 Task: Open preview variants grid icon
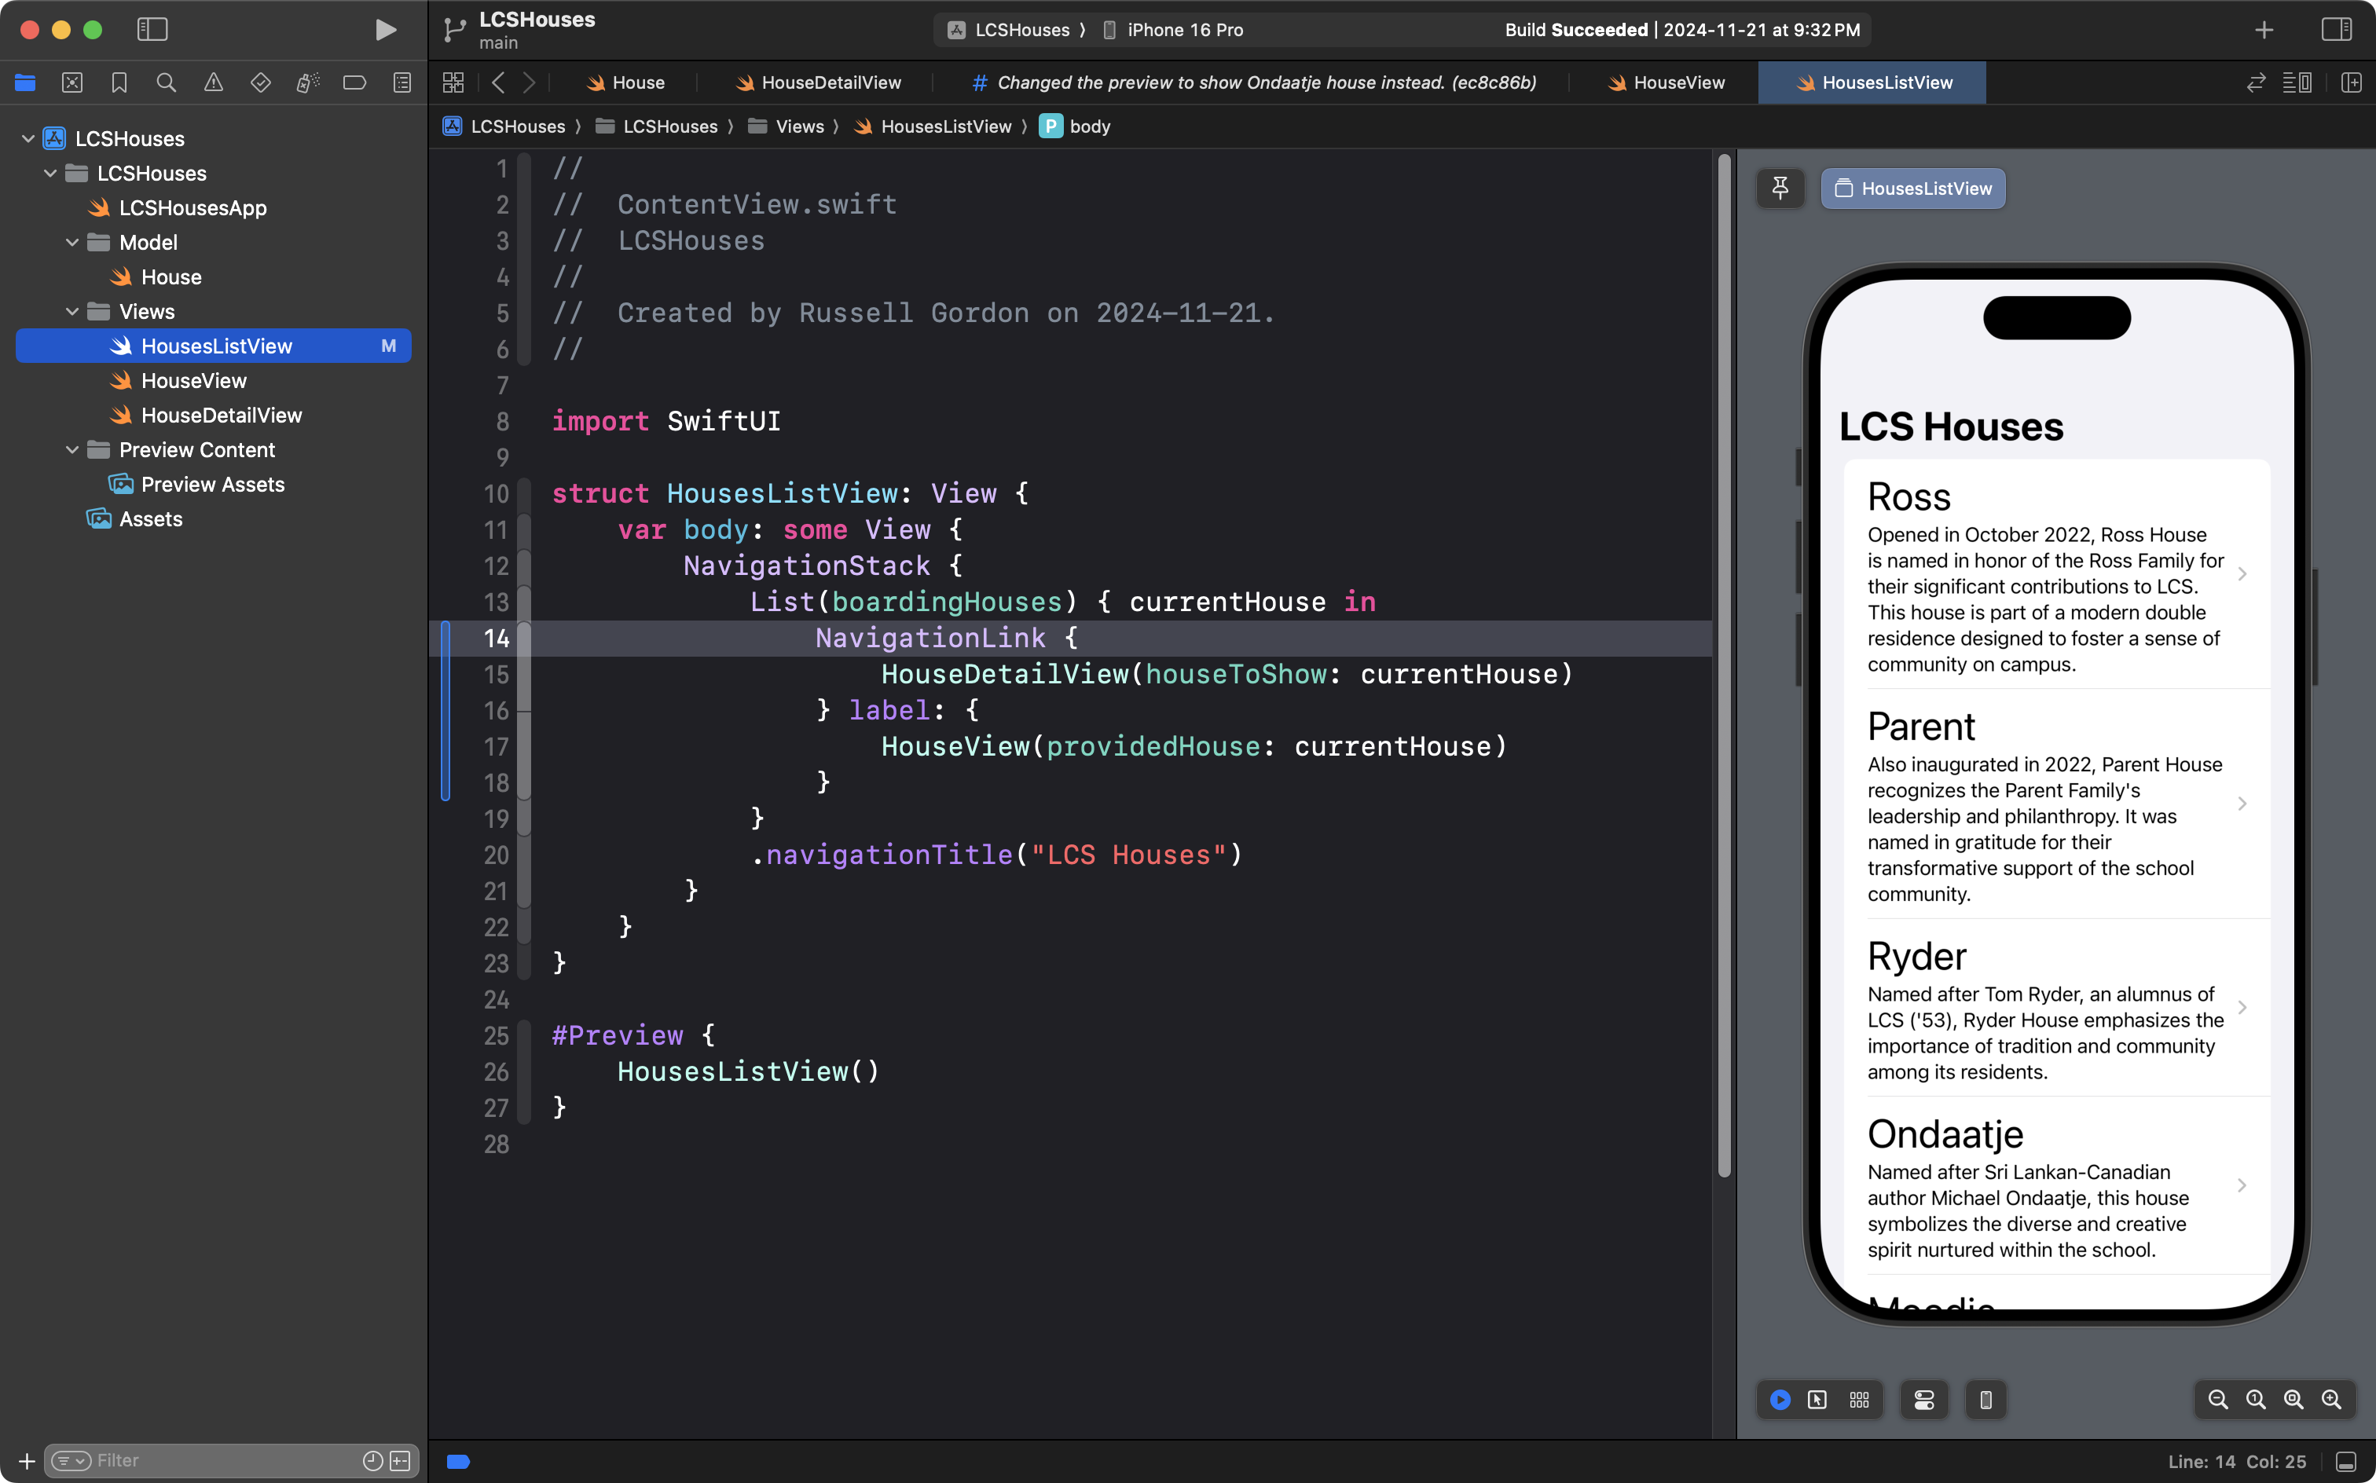(x=1859, y=1400)
